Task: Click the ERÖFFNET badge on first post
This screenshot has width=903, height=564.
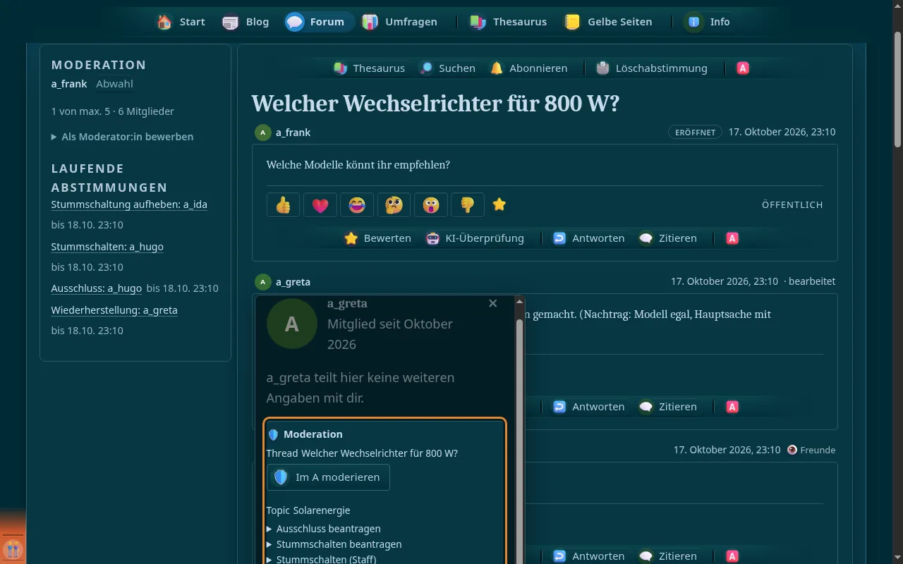Action: click(x=695, y=133)
